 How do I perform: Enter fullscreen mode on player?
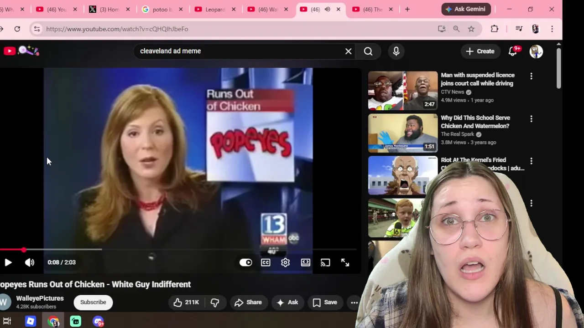pyautogui.click(x=345, y=262)
